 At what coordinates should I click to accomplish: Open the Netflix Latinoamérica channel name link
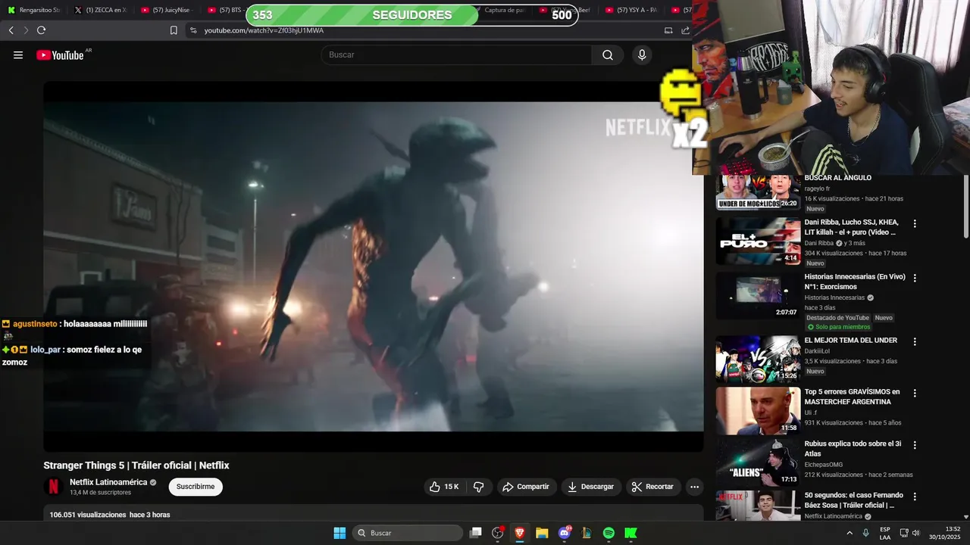tap(108, 482)
